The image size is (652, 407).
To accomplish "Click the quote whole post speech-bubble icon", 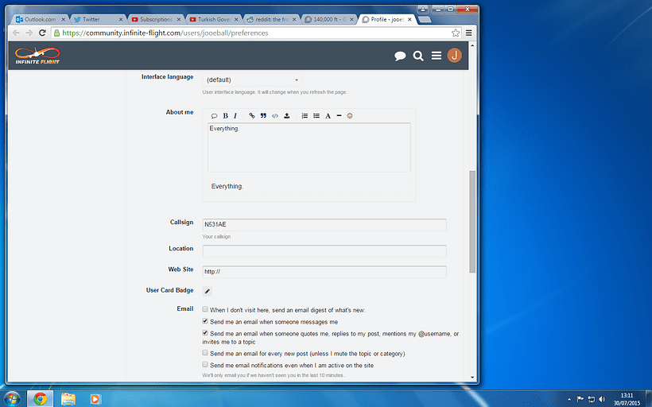I will [x=214, y=116].
